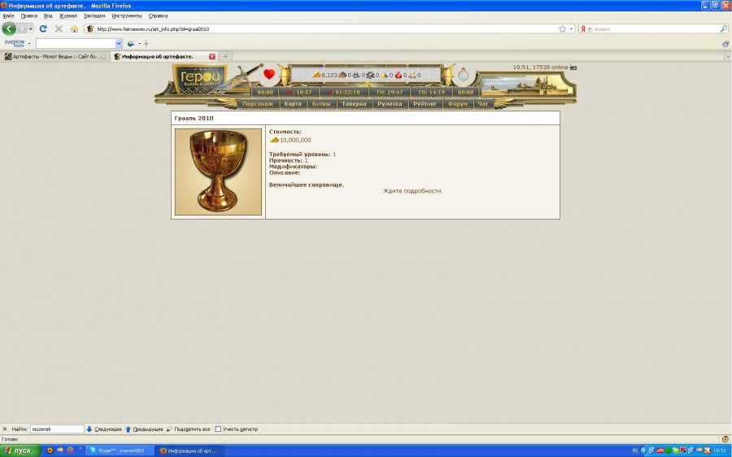Click the Find Next blue down arrow

pyautogui.click(x=89, y=429)
